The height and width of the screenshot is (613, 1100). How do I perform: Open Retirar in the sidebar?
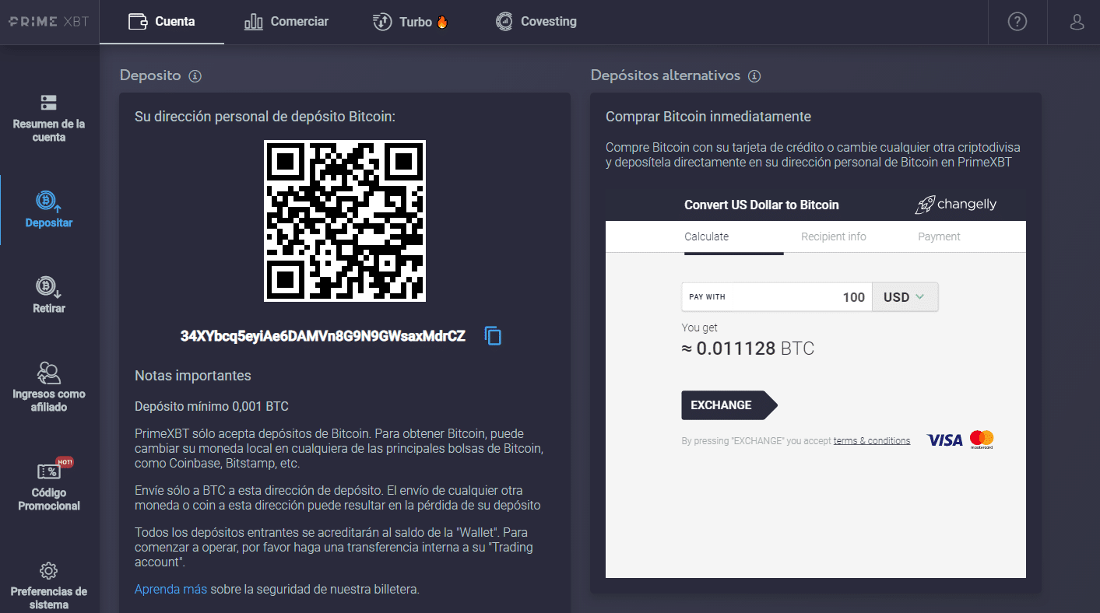coord(49,296)
